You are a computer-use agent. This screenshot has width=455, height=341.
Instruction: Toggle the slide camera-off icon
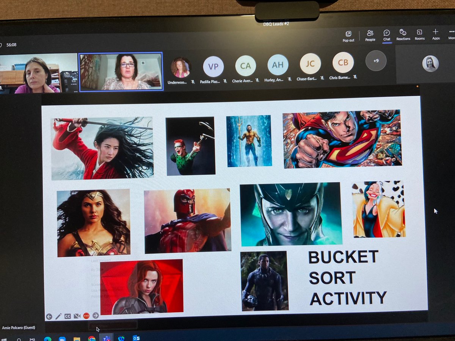click(x=77, y=316)
